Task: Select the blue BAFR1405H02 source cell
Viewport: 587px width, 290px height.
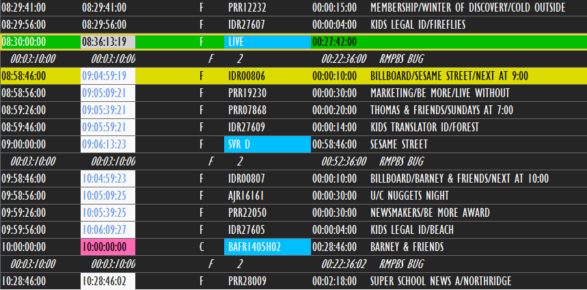Action: point(267,247)
